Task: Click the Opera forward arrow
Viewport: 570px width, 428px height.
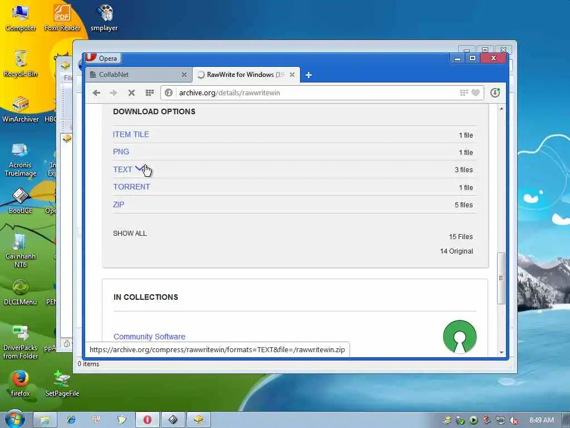Action: coord(114,93)
